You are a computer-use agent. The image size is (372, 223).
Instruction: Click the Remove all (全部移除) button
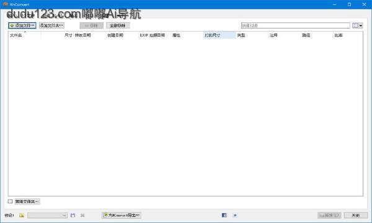point(118,25)
